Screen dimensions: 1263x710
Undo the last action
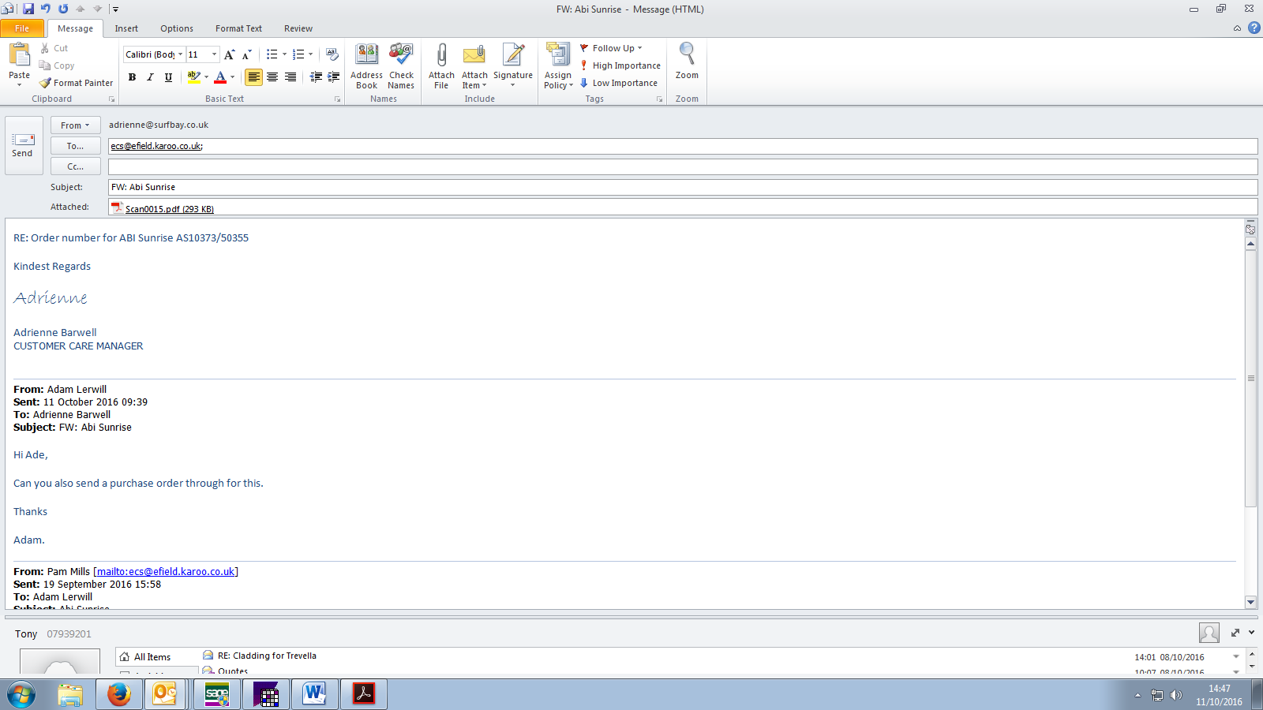point(46,9)
